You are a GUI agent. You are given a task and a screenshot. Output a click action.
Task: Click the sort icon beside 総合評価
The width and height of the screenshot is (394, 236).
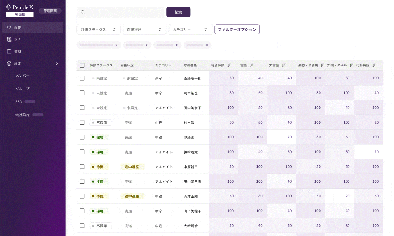229,65
